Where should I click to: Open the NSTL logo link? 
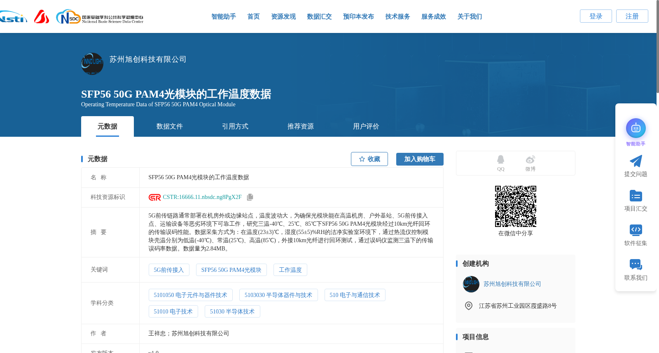coord(13,17)
